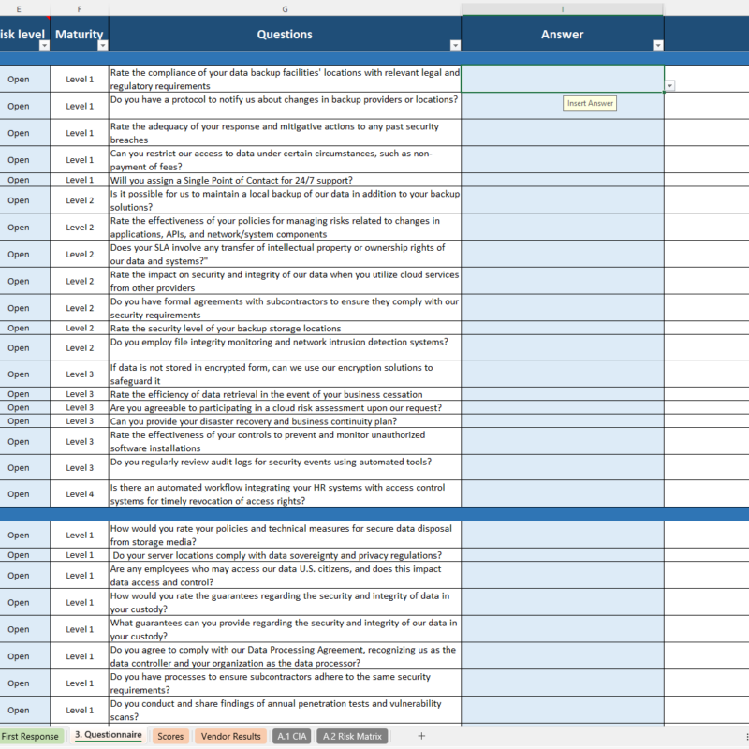Open the Maturity column filter
Viewport: 749px width, 749px height.
[101, 45]
